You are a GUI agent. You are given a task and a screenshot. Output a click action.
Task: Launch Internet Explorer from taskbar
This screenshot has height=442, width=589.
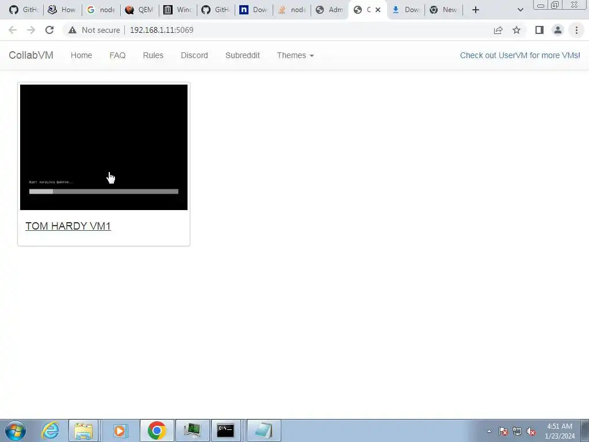pos(50,430)
